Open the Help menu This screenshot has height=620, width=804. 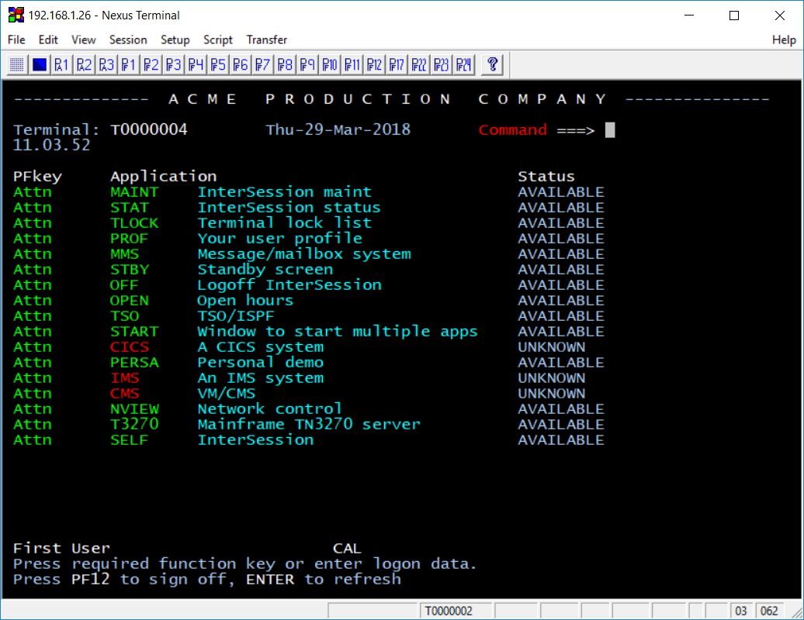pos(784,40)
